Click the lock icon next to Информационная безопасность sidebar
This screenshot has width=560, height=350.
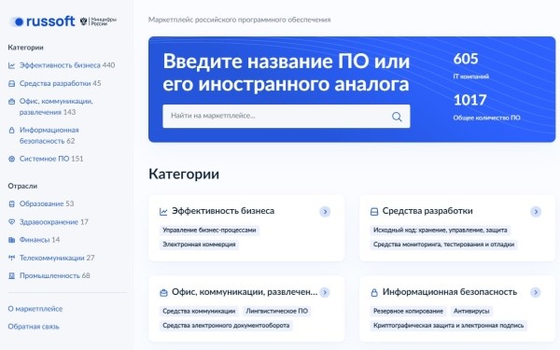[12, 130]
